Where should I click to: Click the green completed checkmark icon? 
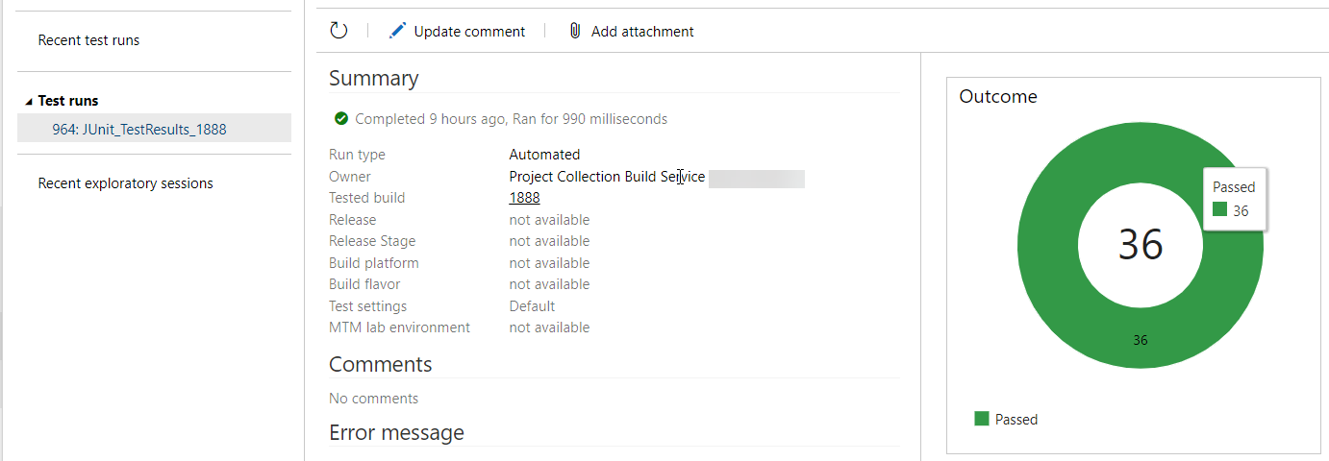point(340,119)
